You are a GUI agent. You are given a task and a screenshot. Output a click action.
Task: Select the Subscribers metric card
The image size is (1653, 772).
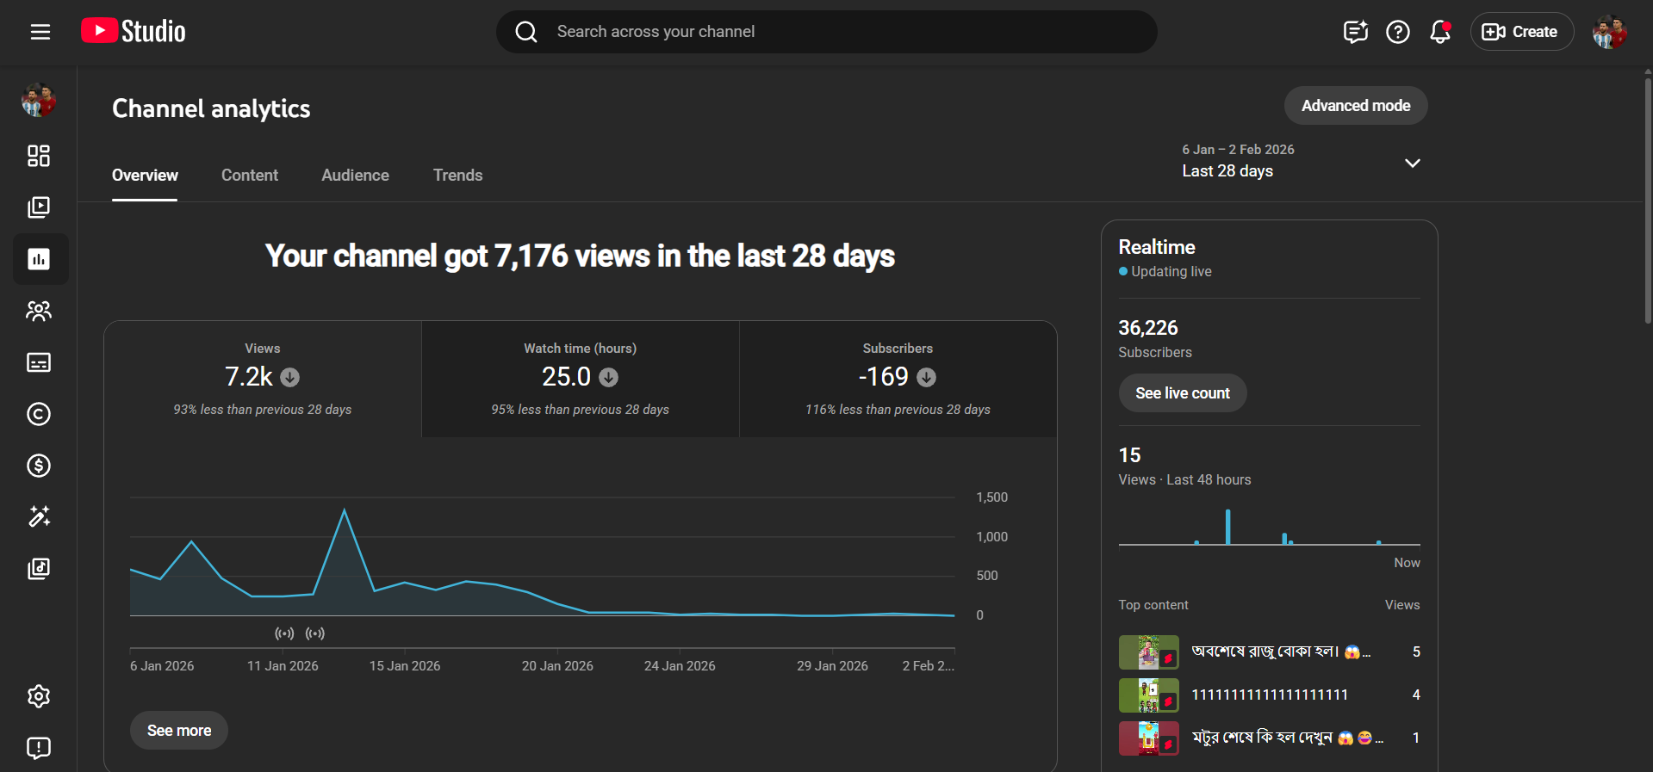898,379
